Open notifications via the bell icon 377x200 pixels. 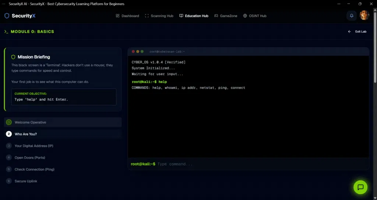352,15
